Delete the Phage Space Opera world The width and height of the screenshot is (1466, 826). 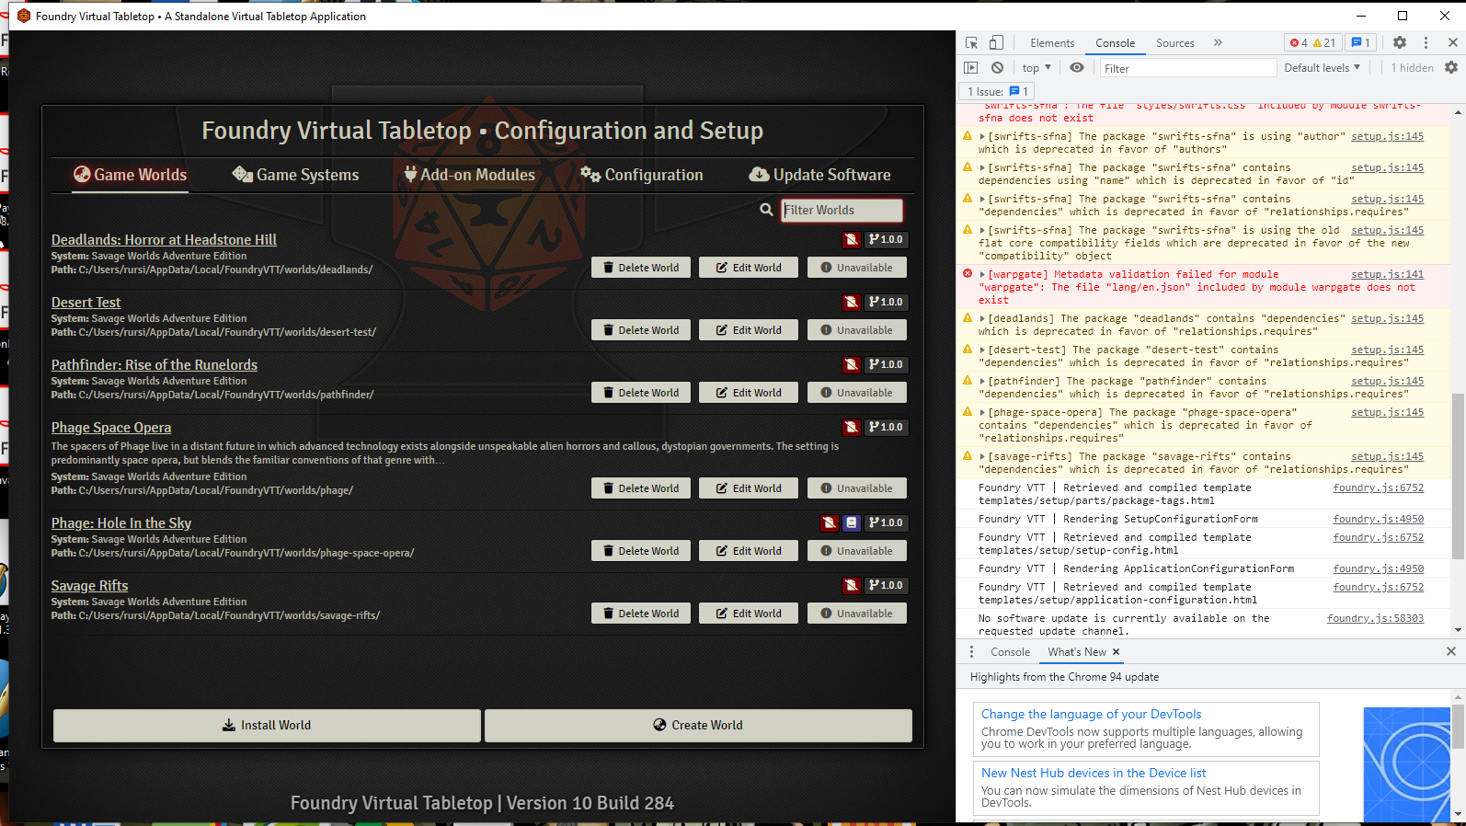[641, 488]
